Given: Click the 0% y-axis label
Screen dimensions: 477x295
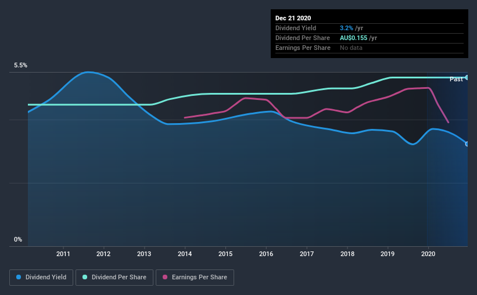Looking at the screenshot, I should click(x=18, y=240).
